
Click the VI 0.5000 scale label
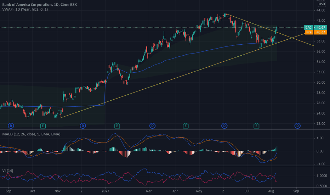(322, 186)
